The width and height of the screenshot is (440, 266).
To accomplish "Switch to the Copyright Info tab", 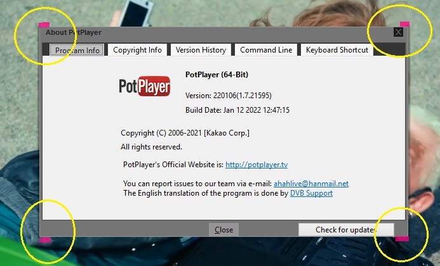I will coord(137,50).
